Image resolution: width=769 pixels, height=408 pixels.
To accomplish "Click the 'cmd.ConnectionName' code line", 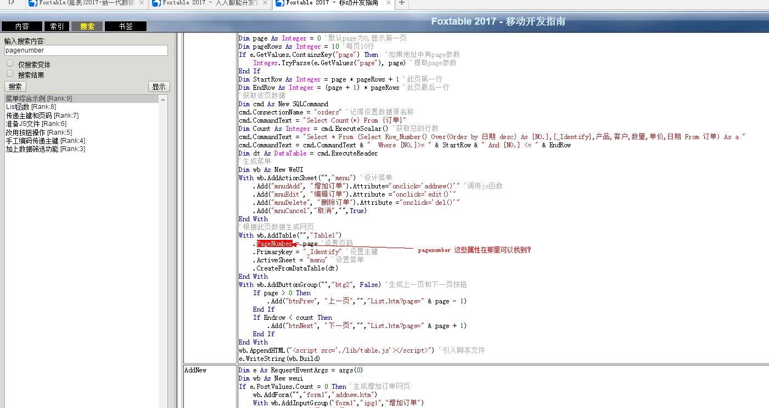I will pos(326,112).
